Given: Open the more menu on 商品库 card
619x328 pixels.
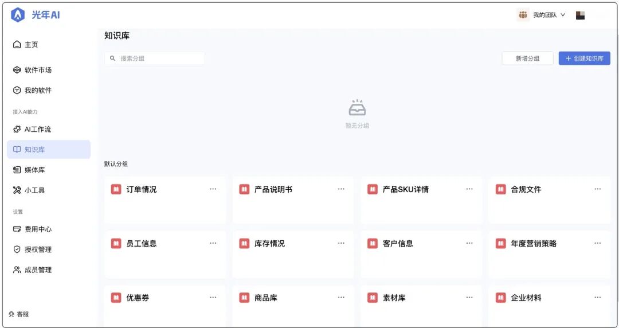Looking at the screenshot, I should pos(341,297).
